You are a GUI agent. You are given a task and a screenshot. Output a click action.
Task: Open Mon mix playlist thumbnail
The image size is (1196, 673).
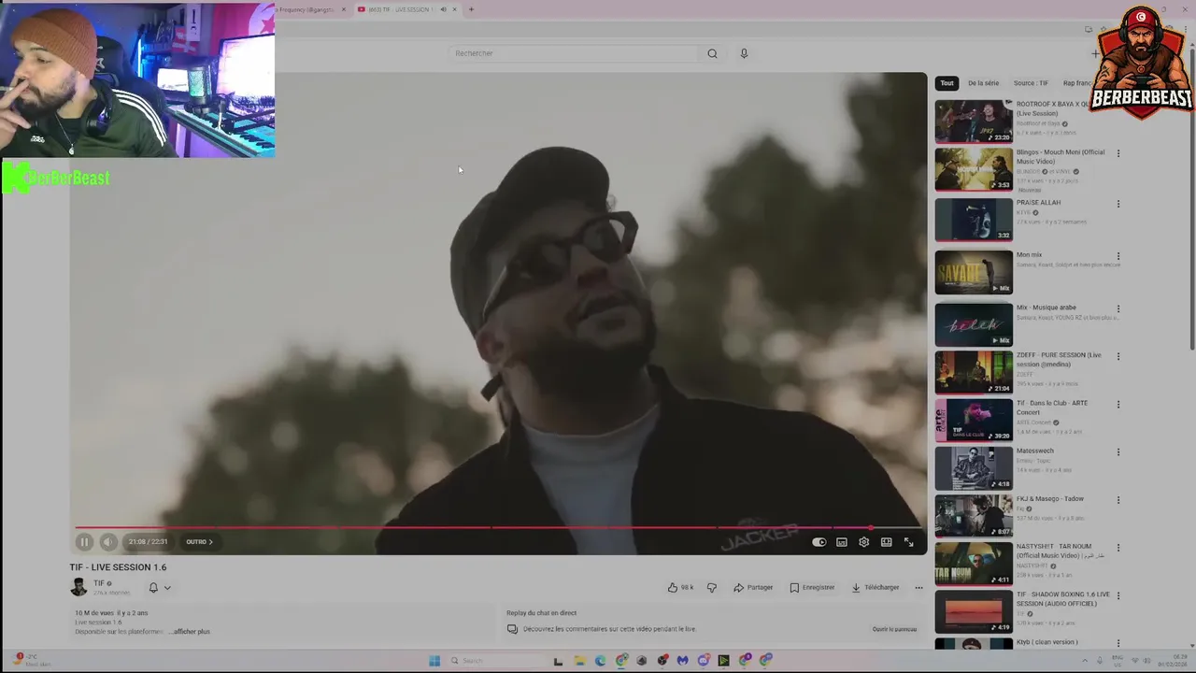point(974,272)
